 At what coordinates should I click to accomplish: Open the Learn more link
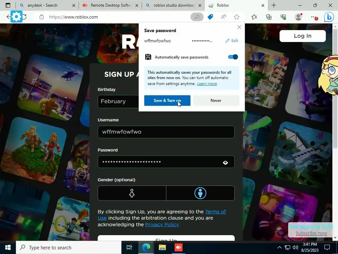207,84
